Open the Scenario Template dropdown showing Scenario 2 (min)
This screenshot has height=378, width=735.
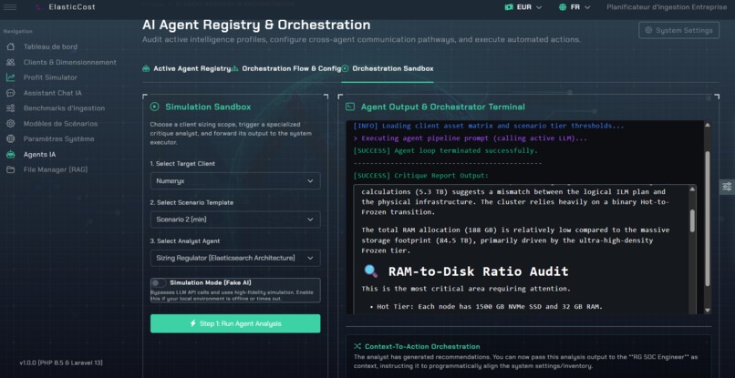point(235,220)
